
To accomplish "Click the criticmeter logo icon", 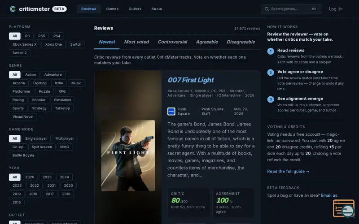I will (13, 9).
